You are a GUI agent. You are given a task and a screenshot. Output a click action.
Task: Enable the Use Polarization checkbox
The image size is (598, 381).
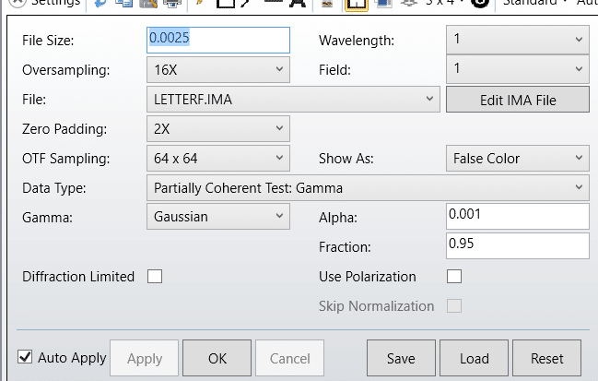(x=453, y=277)
